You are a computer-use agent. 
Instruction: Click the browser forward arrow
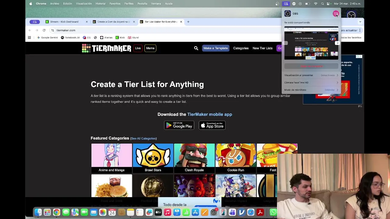pyautogui.click(x=37, y=30)
